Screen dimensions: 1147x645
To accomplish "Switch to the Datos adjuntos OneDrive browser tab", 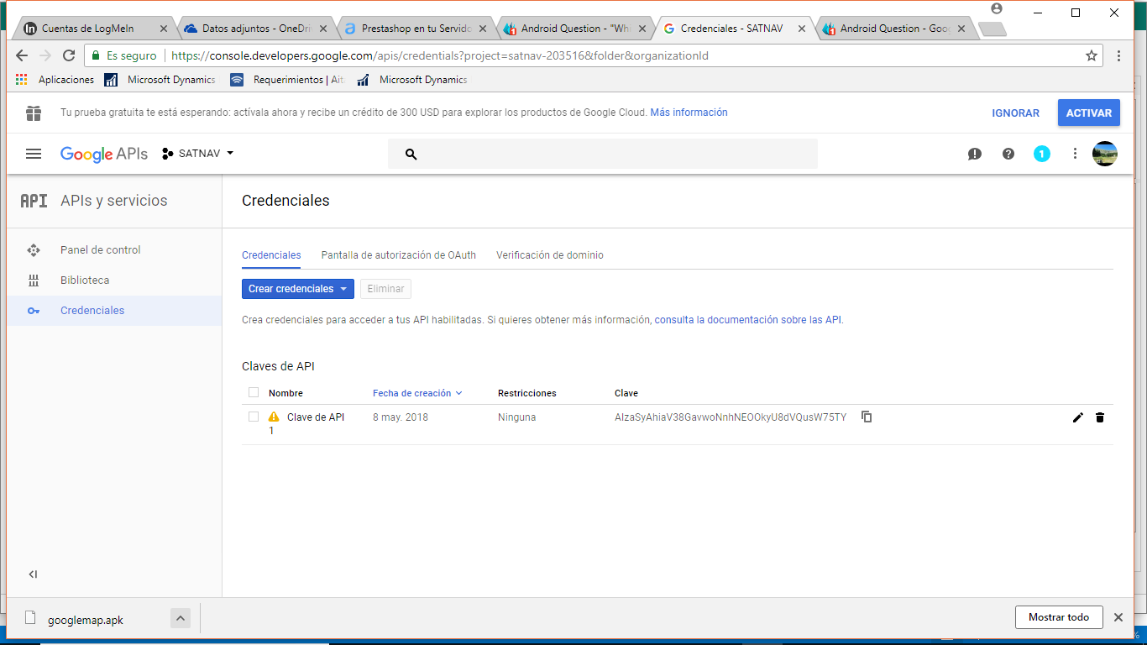I will click(254, 29).
